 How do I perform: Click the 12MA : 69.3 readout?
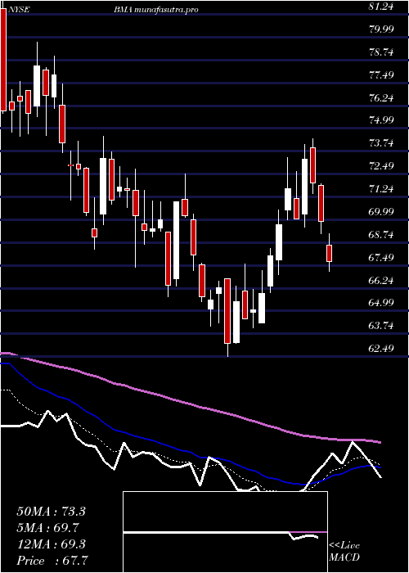click(51, 544)
